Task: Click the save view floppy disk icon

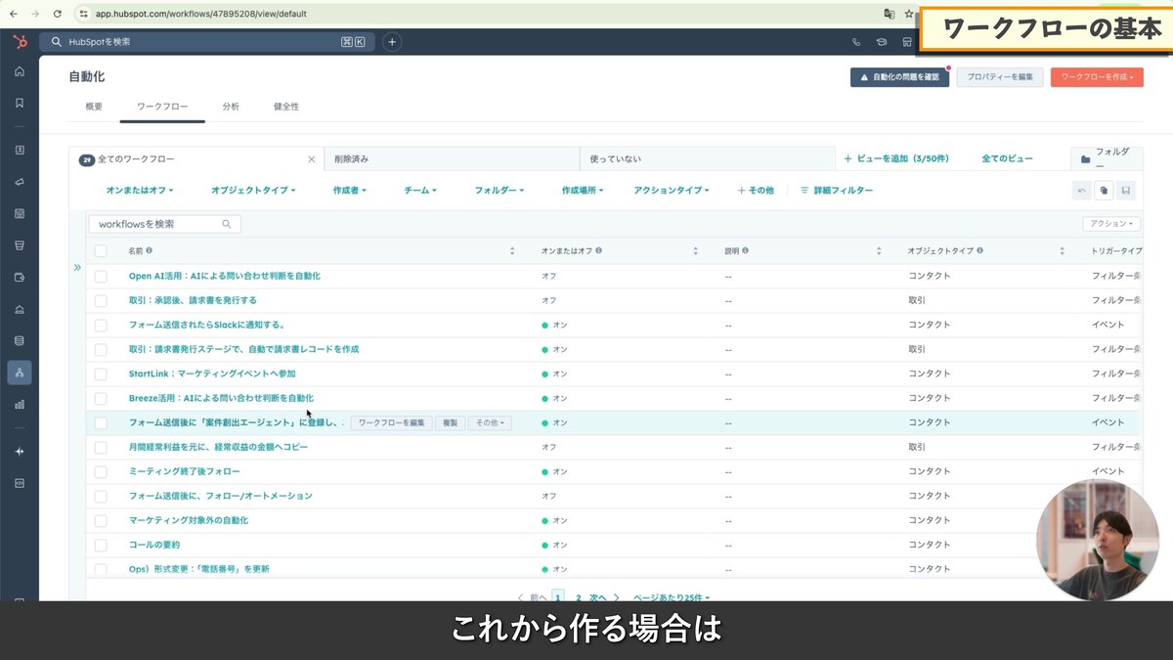Action: tap(1126, 191)
